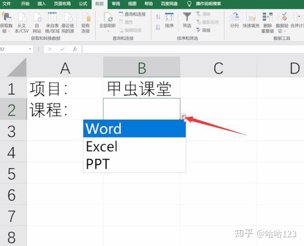The width and height of the screenshot is (304, 246).
Task: Load data From Table/Range (来自表格/区域)
Action: pos(52,22)
